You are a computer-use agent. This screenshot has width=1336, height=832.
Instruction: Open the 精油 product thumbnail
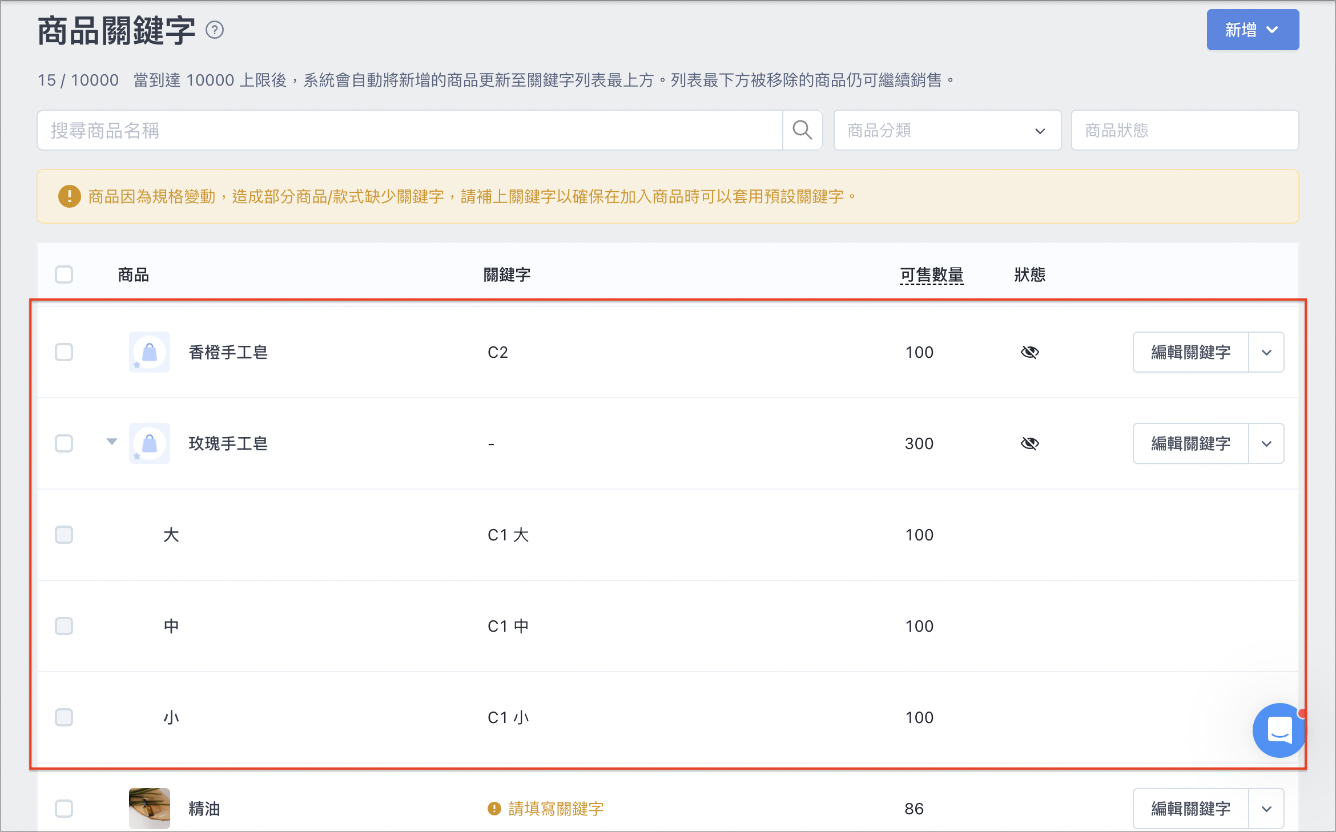coord(150,809)
